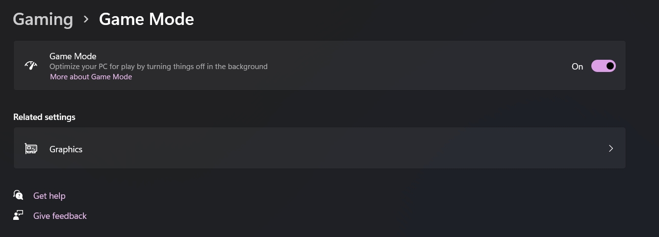Select the Game Mode page title heading
The height and width of the screenshot is (237, 659).
(x=146, y=19)
